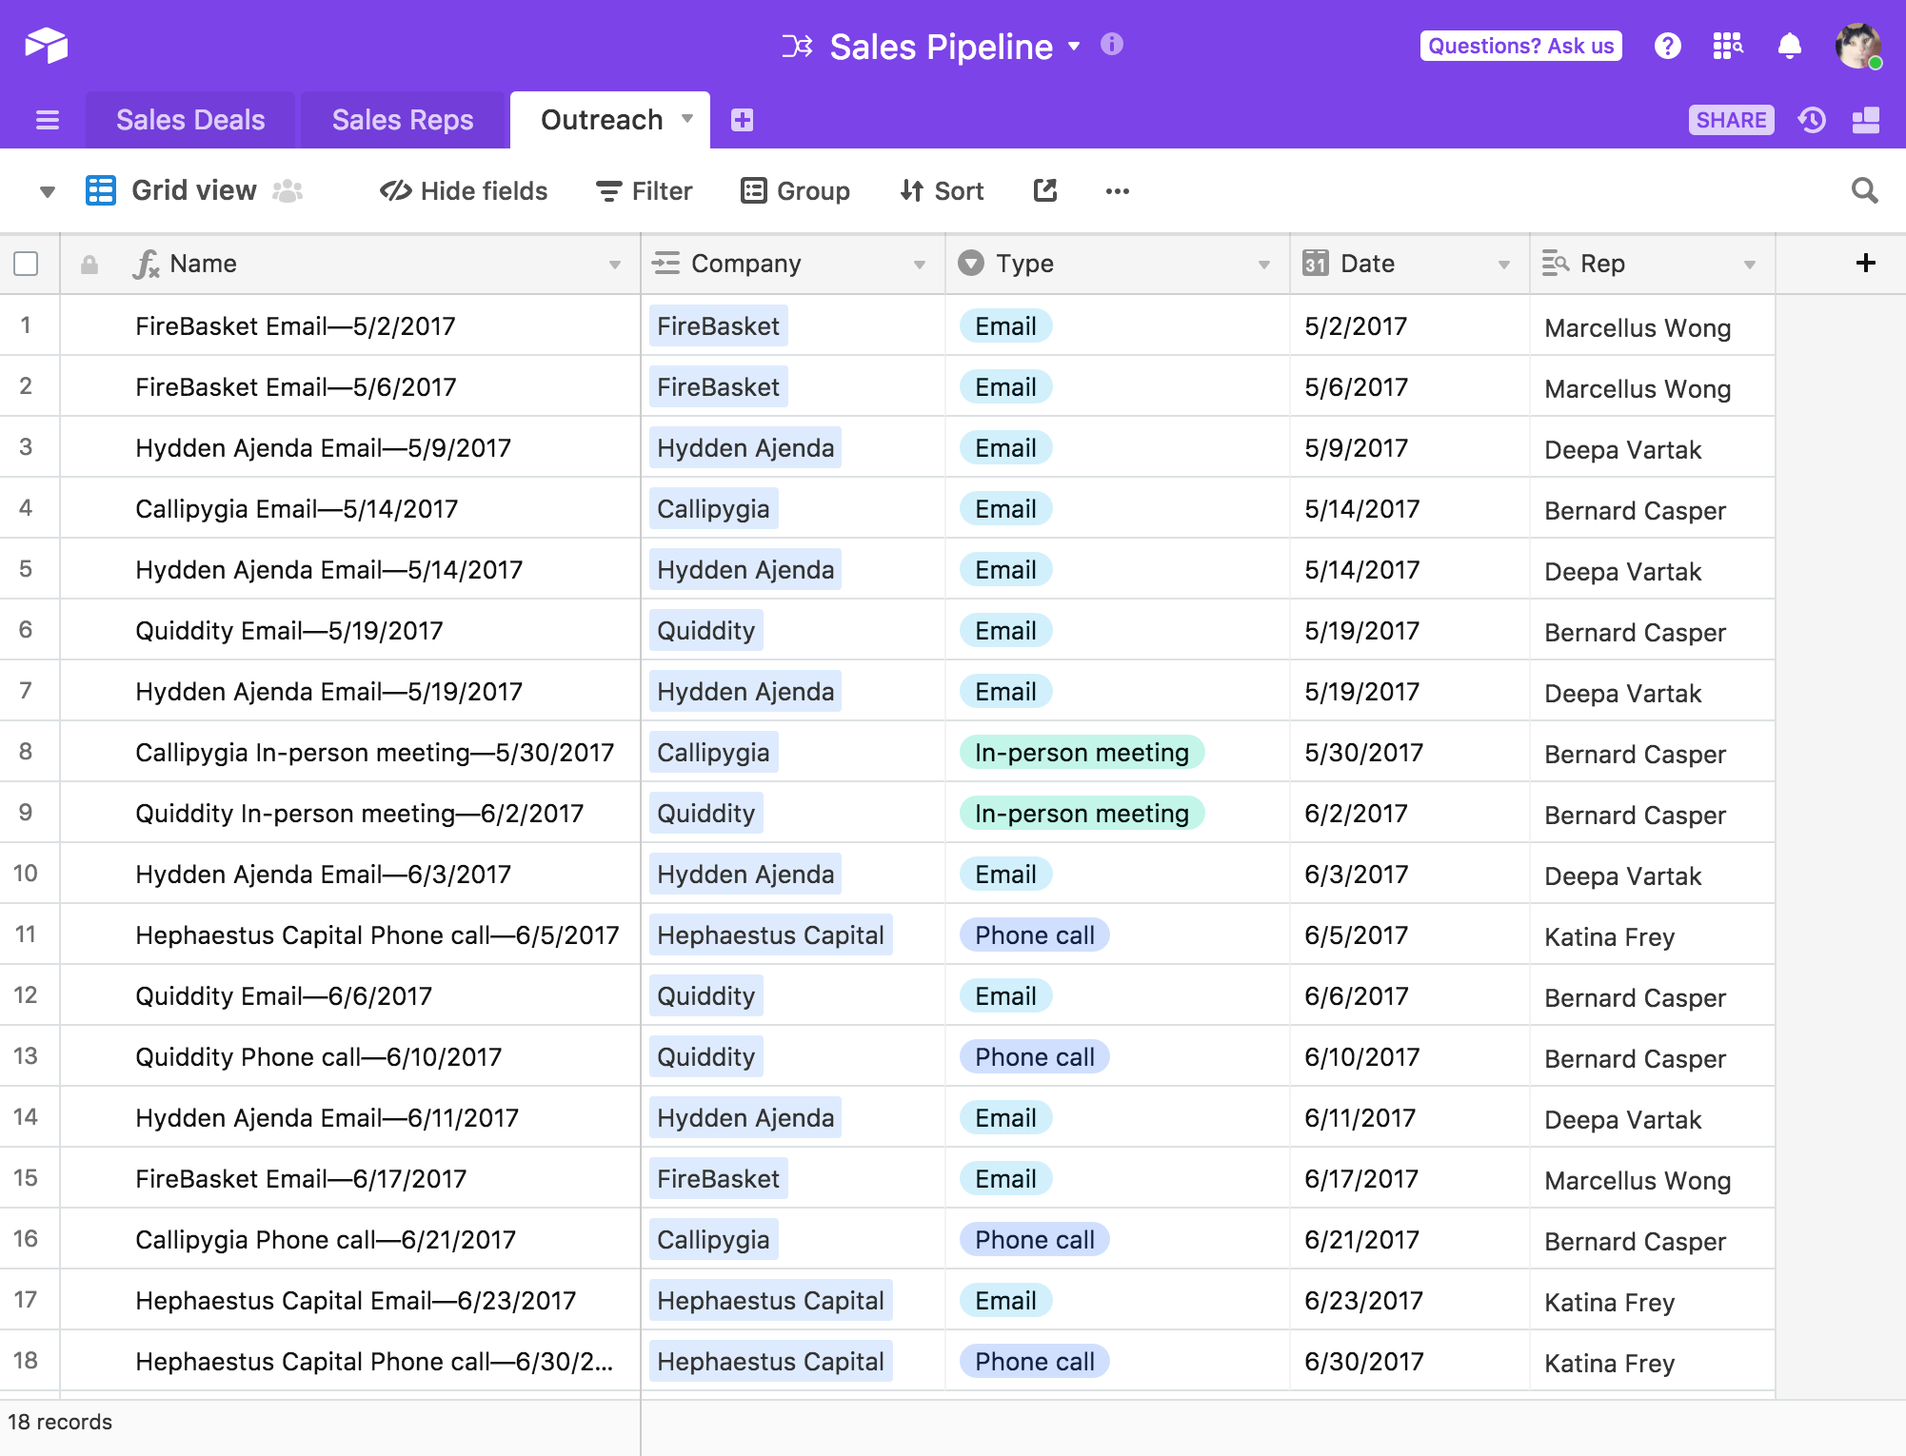Viewport: 1906px width, 1456px height.
Task: Click the base info icon next to Sales Pipeline
Action: (x=1111, y=44)
